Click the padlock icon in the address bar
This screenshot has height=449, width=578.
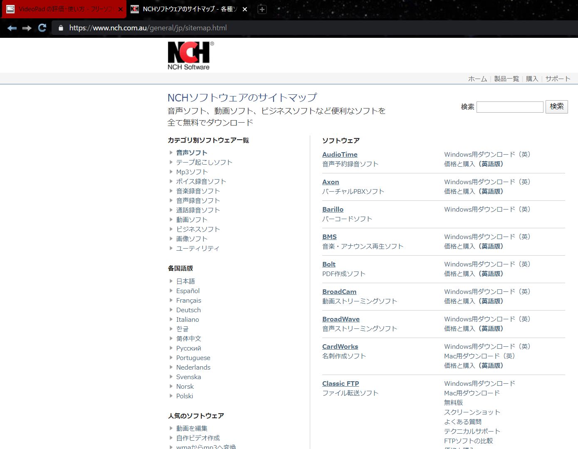(61, 28)
